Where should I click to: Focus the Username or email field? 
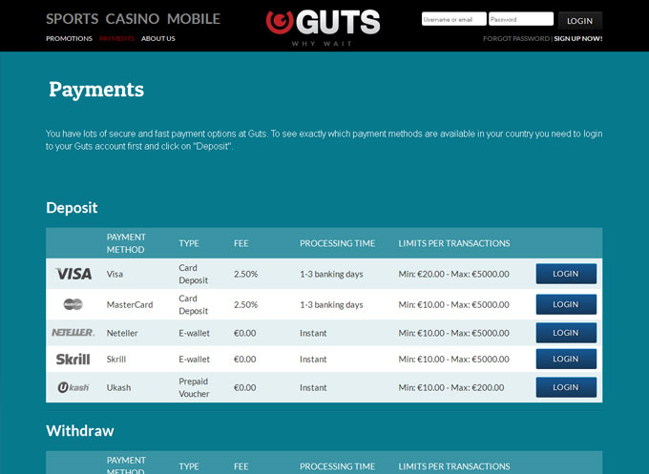pyautogui.click(x=454, y=19)
